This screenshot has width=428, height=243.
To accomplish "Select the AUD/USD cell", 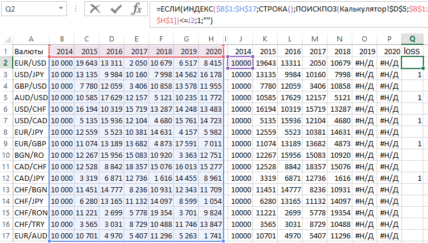I will 31,97.
